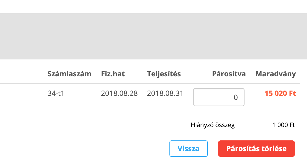Click the payment due date 2018.08.28
This screenshot has height=165, width=307.
(x=119, y=94)
